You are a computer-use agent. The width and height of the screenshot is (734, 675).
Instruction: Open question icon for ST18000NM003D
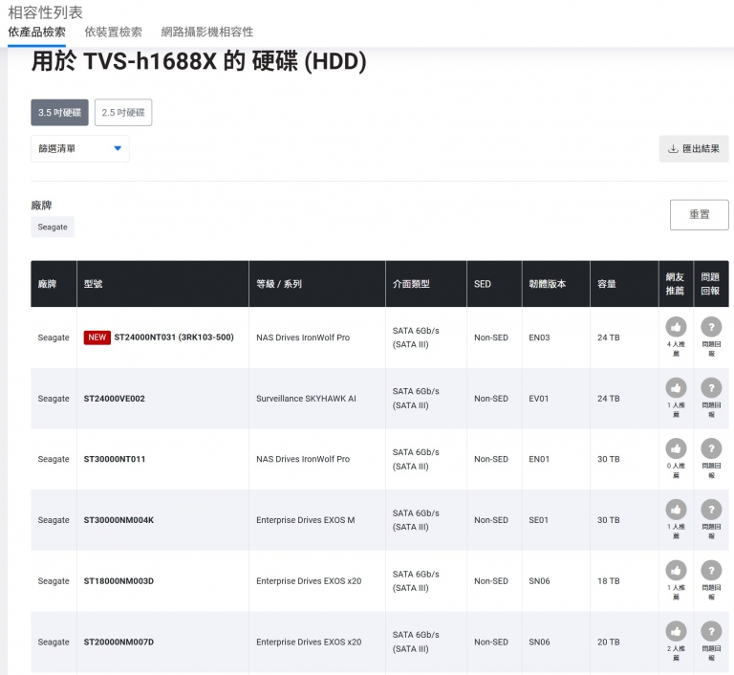point(711,571)
